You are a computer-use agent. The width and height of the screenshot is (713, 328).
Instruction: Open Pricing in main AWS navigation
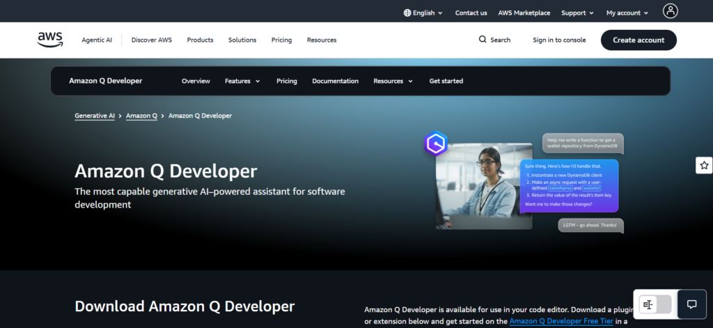[x=281, y=40]
